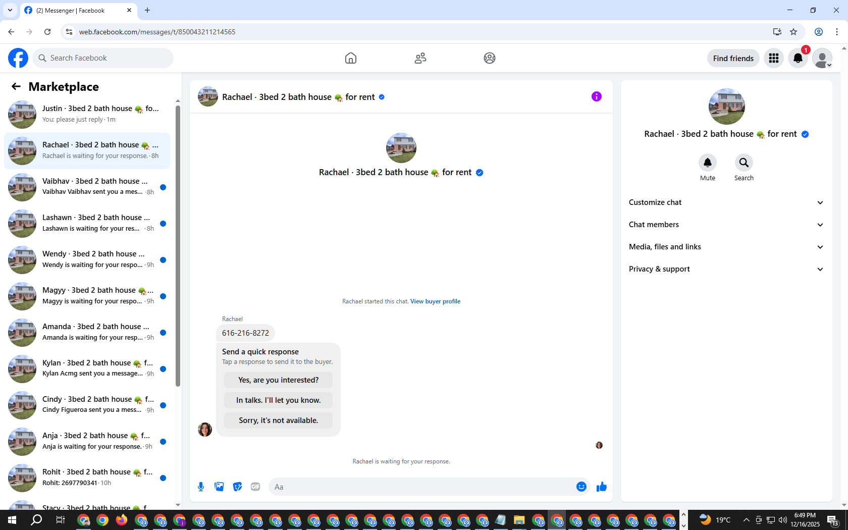Open Rohit's Marketplace conversation

point(87,478)
